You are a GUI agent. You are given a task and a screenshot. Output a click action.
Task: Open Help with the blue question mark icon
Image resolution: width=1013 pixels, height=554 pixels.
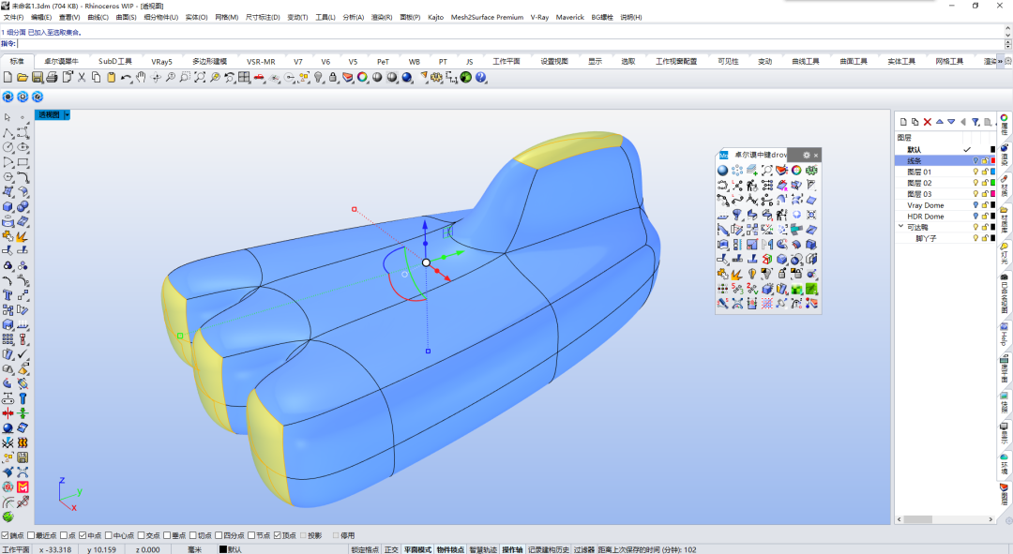pyautogui.click(x=480, y=78)
